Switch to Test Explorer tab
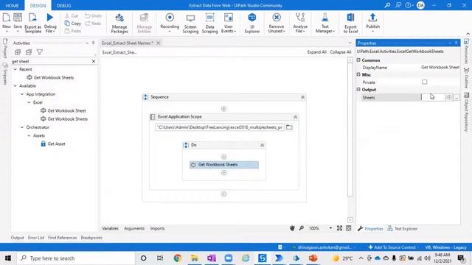Viewport: 472px width, 265px height. (403, 229)
